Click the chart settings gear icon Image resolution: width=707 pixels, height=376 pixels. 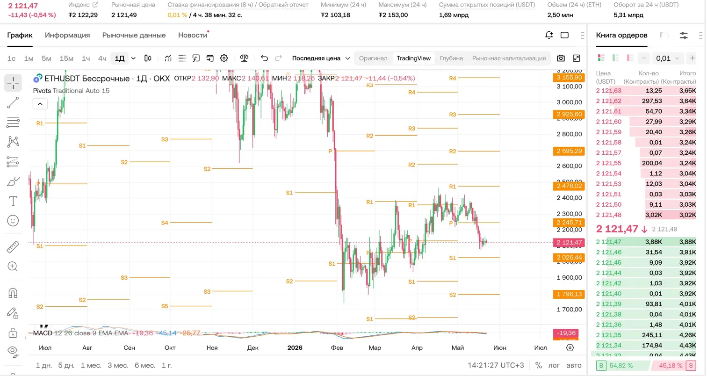(224, 58)
